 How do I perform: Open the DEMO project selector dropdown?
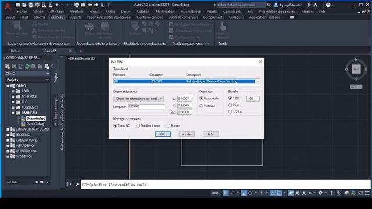tap(48, 74)
